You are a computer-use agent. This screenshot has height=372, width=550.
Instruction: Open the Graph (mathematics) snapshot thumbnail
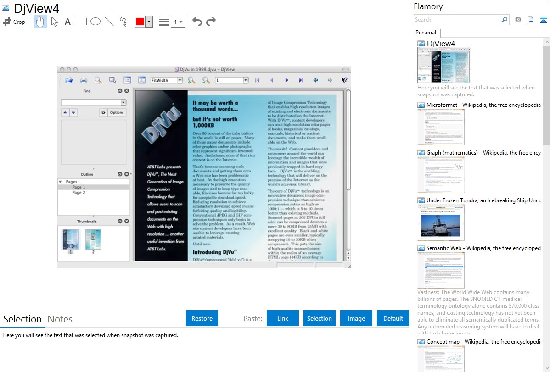(441, 175)
